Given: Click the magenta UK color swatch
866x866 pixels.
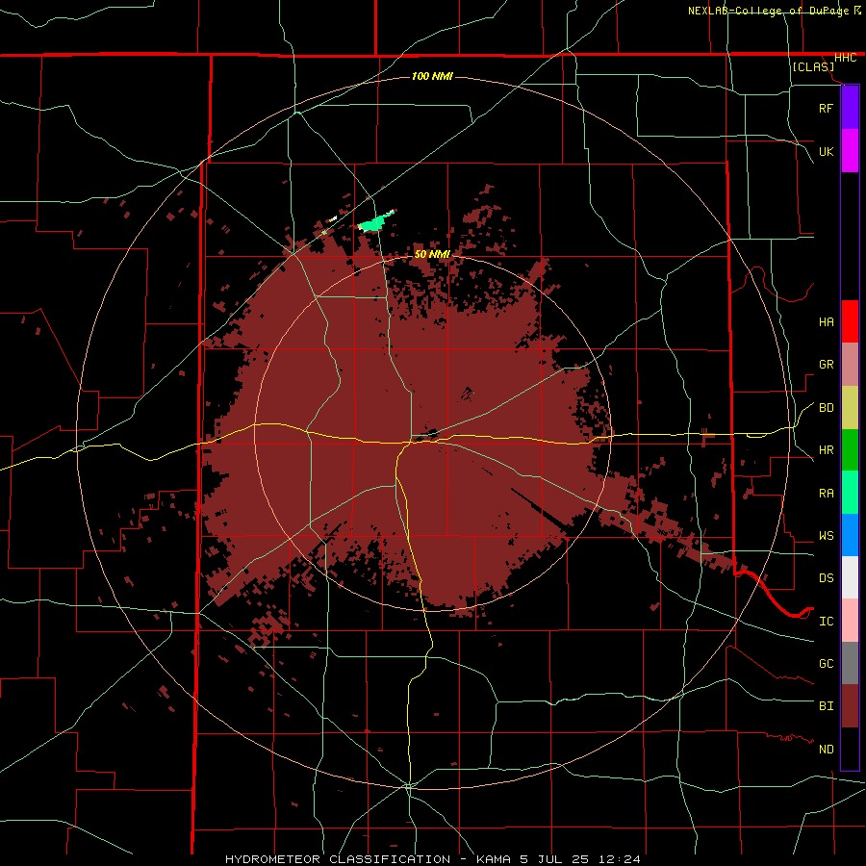Looking at the screenshot, I should (850, 151).
